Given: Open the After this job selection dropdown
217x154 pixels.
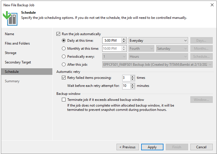Looking at the screenshot, I should tap(157, 65).
